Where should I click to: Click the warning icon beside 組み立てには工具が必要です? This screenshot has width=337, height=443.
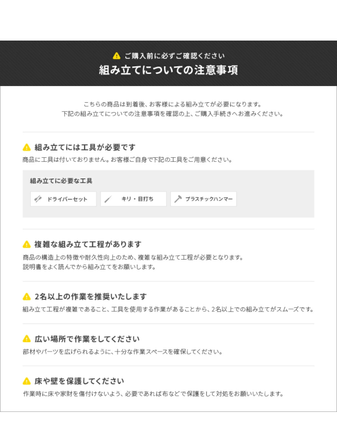click(27, 147)
